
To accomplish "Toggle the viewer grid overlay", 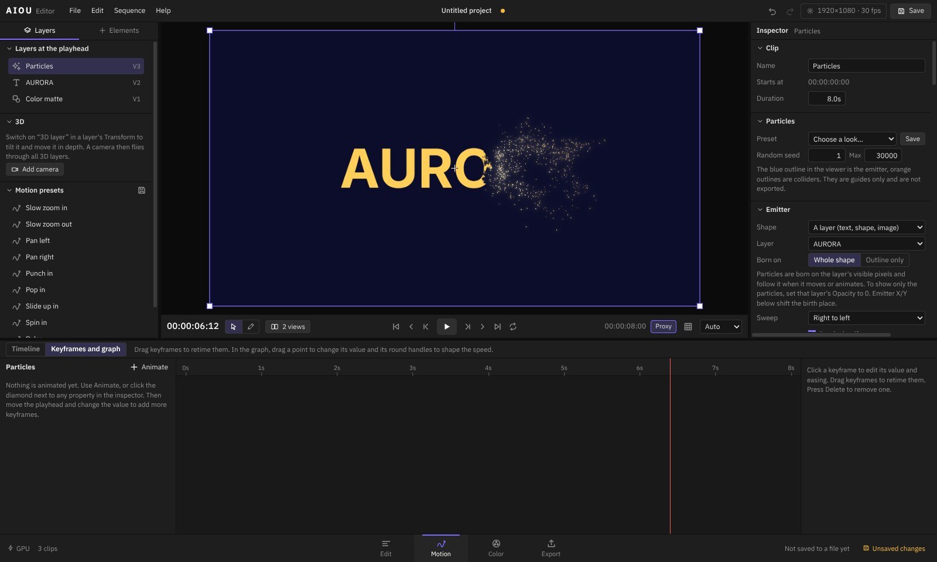I will [688, 327].
